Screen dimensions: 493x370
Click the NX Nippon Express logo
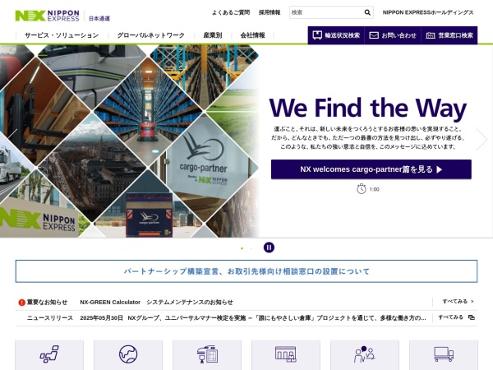coord(47,16)
